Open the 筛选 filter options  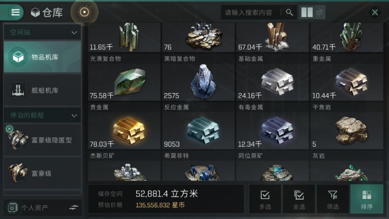click(x=333, y=199)
